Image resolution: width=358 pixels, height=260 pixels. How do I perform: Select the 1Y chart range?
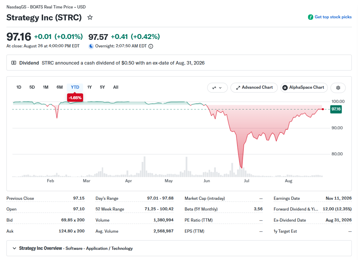(x=90, y=87)
